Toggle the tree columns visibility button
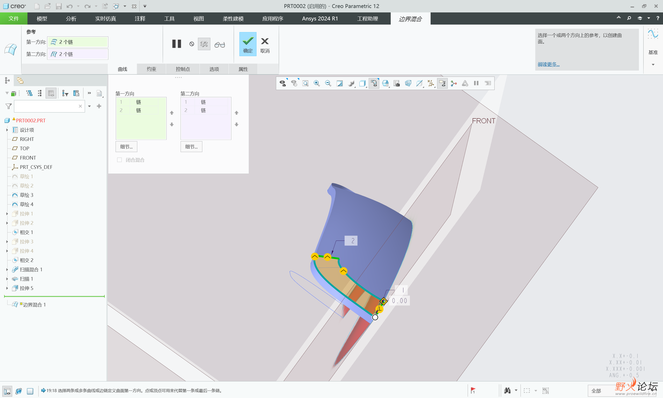This screenshot has width=663, height=398. point(51,93)
